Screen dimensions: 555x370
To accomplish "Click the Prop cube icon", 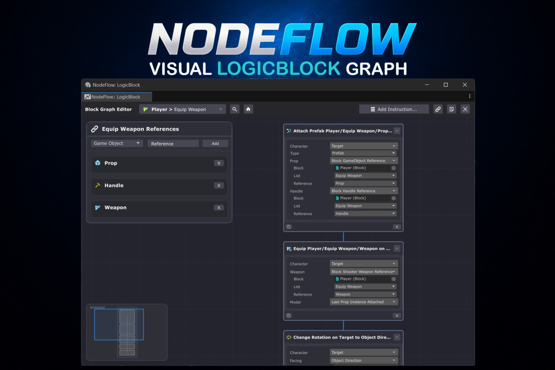I will point(98,163).
